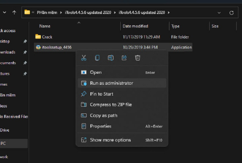Click the pin icon next to Documents
The height and width of the screenshot is (163, 242).
click(x=25, y=63)
